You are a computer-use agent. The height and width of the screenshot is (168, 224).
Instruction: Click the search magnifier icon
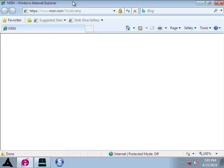[x=216, y=11]
